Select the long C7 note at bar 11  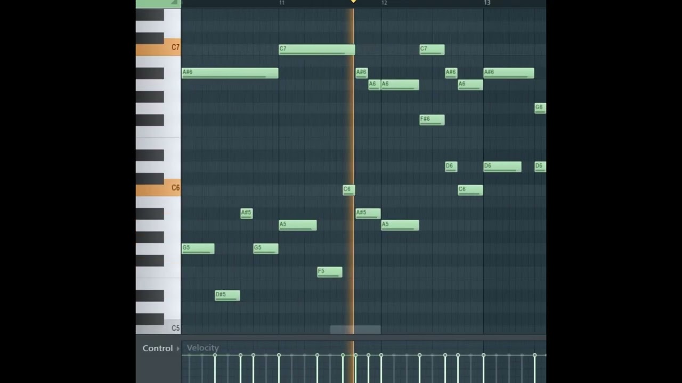pyautogui.click(x=317, y=49)
